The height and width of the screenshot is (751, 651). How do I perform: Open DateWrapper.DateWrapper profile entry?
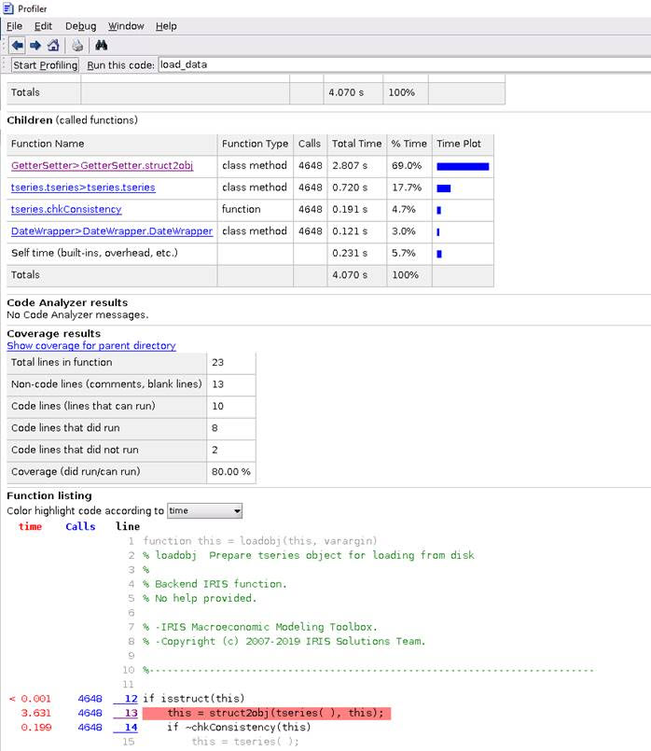point(114,231)
